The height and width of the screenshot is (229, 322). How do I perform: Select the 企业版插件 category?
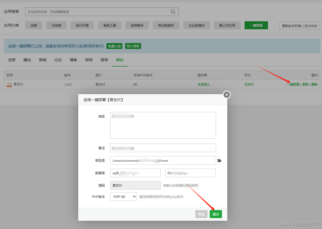(x=197, y=25)
